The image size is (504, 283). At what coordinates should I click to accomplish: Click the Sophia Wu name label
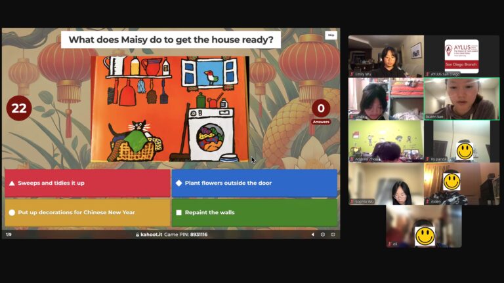pos(364,202)
